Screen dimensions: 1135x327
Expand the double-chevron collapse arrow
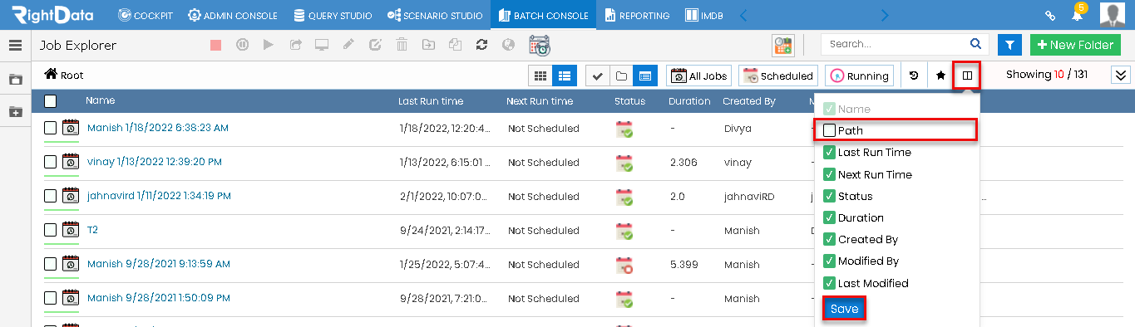tap(1121, 76)
